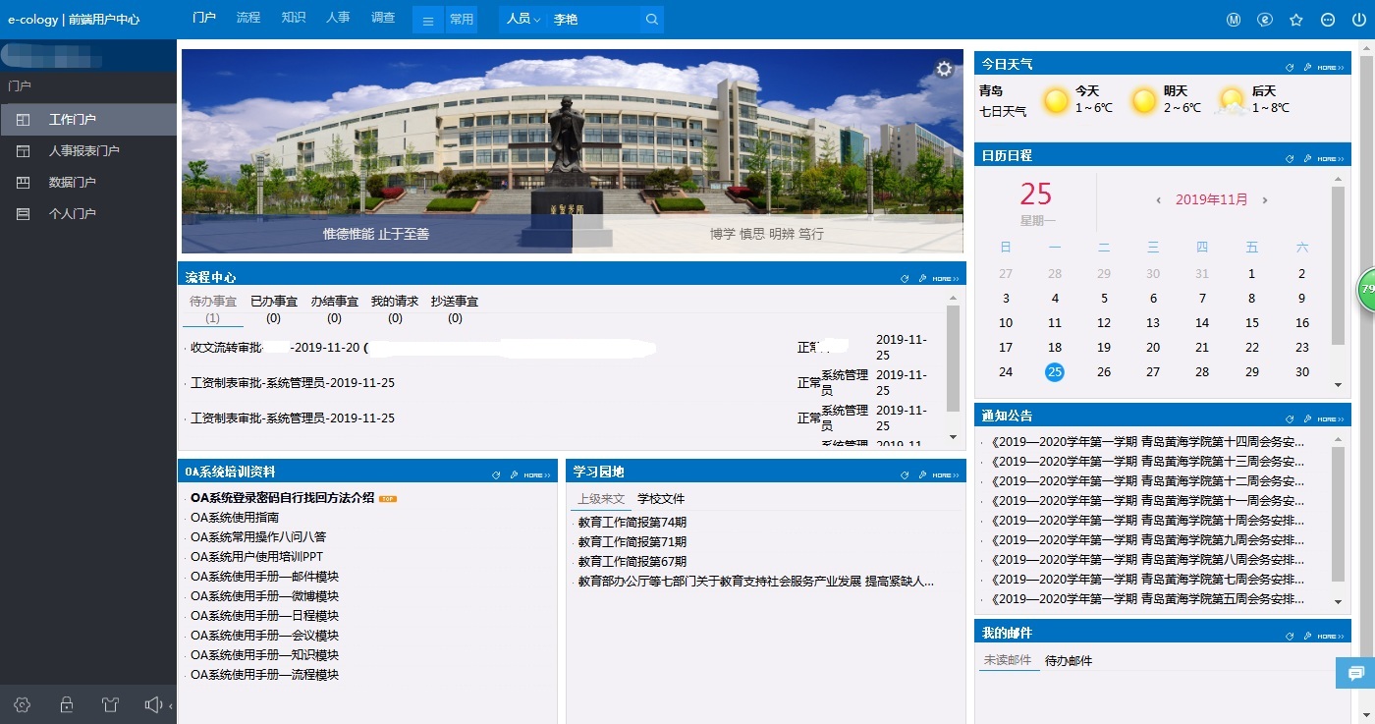
Task: Open OA系统使用指南 link
Action: click(235, 518)
